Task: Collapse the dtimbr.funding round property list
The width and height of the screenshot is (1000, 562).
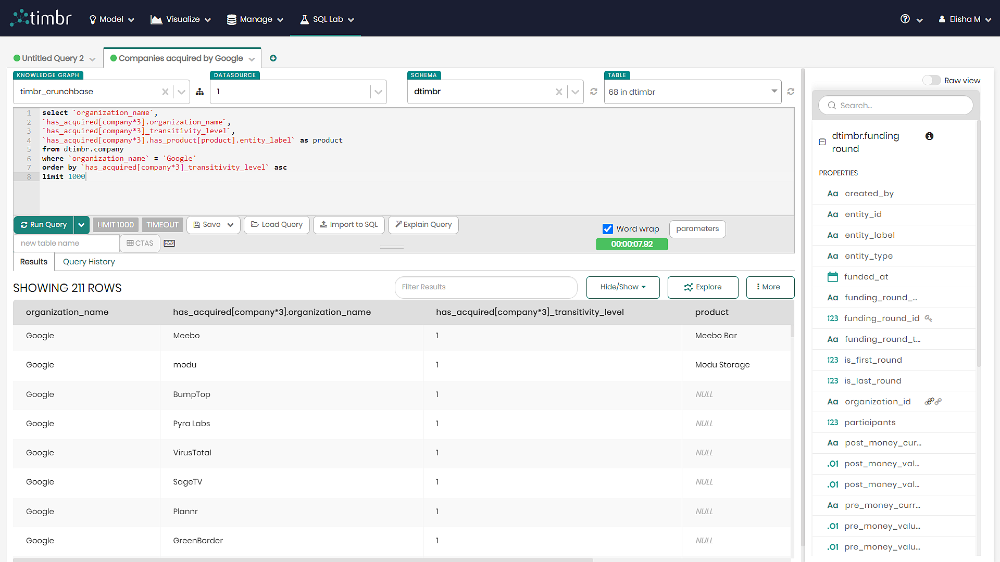Action: pos(821,142)
